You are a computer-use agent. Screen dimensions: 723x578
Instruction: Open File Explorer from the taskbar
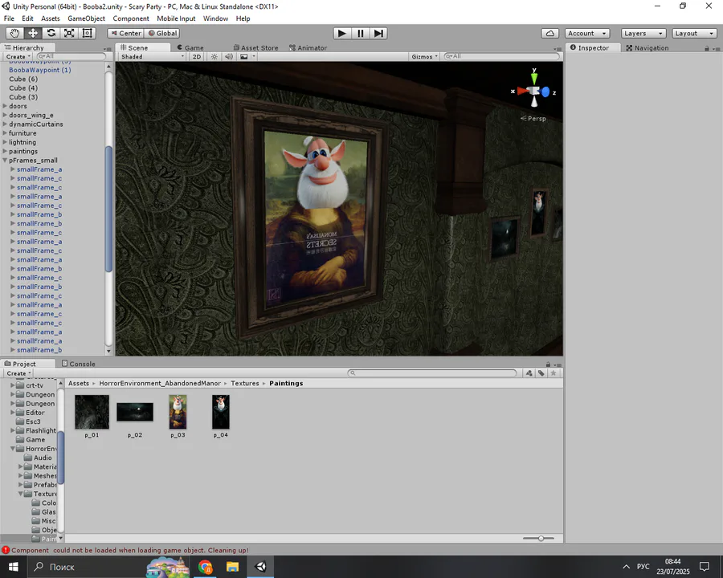(232, 567)
